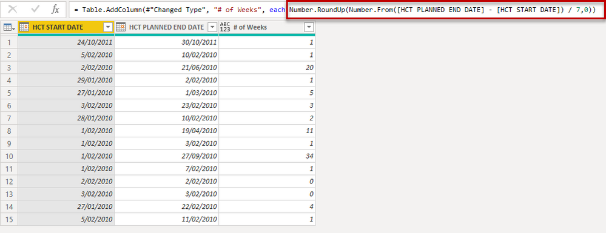606x233 pixels.
Task: Cancel the formula edit with X icon
Action: (x=12, y=9)
